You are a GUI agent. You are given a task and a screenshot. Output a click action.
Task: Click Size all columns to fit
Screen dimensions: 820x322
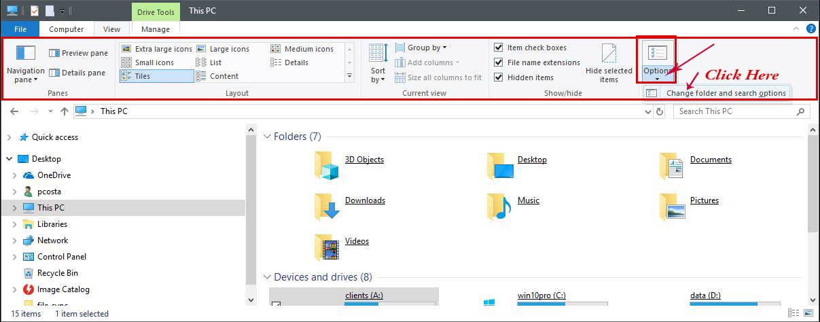pyautogui.click(x=438, y=77)
